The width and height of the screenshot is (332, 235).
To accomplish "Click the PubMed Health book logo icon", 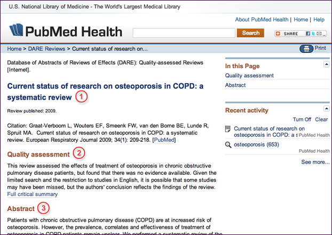I will [17, 30].
